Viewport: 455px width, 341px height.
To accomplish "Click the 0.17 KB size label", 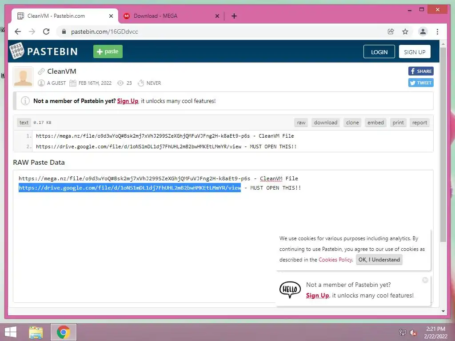I will pyautogui.click(x=42, y=123).
